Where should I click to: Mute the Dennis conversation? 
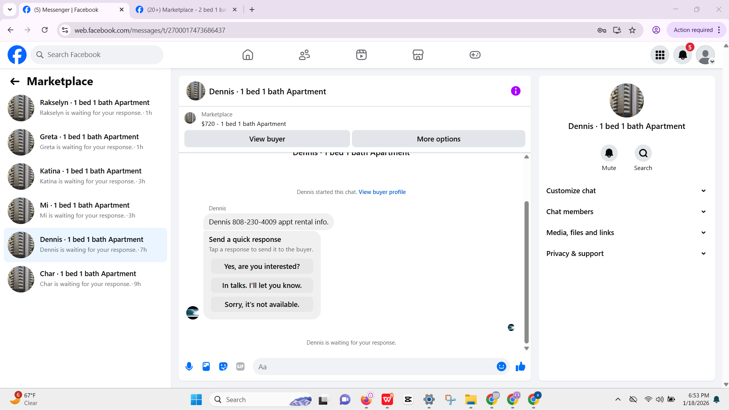coord(609,153)
